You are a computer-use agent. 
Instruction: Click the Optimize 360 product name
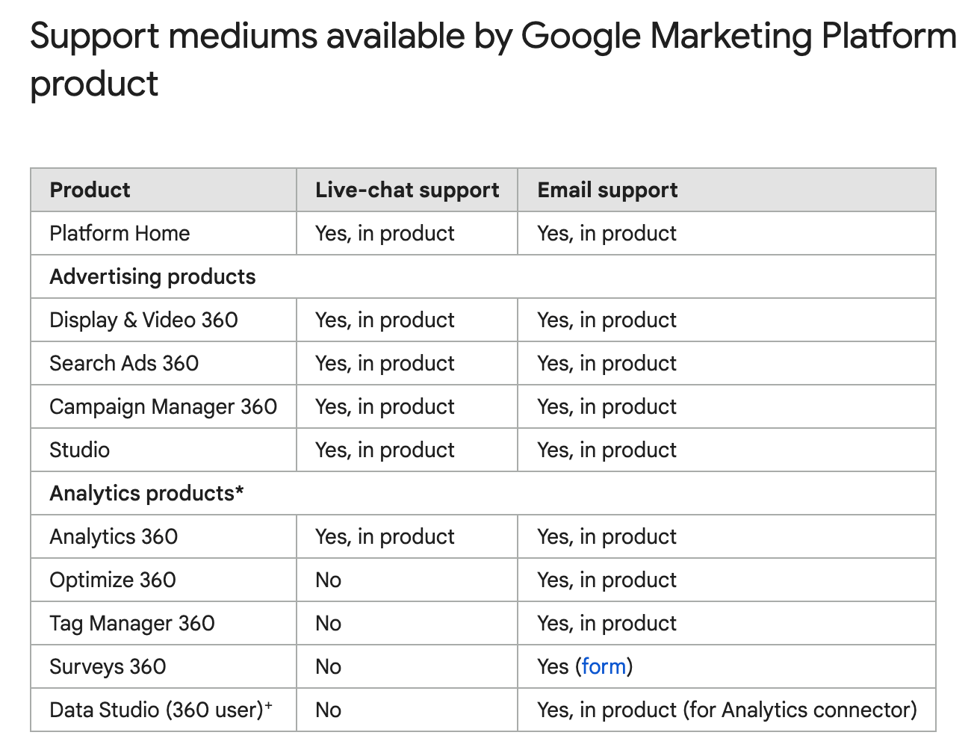pos(113,580)
